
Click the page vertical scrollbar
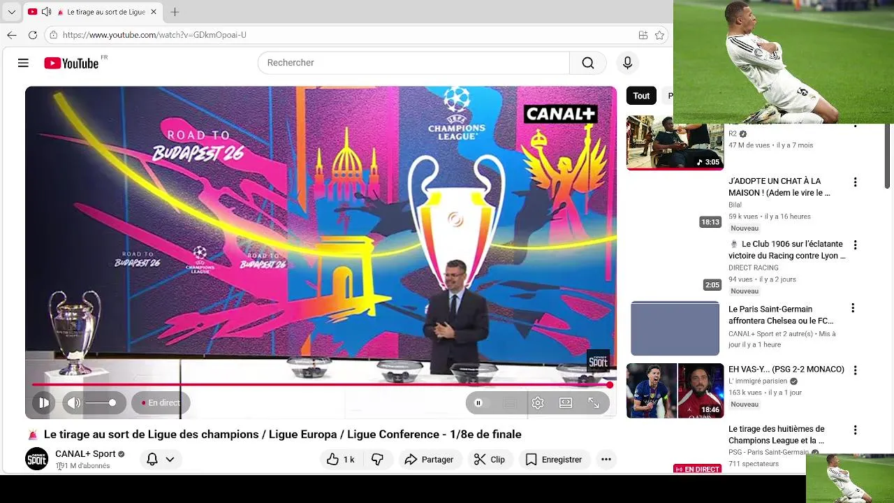tap(888, 157)
